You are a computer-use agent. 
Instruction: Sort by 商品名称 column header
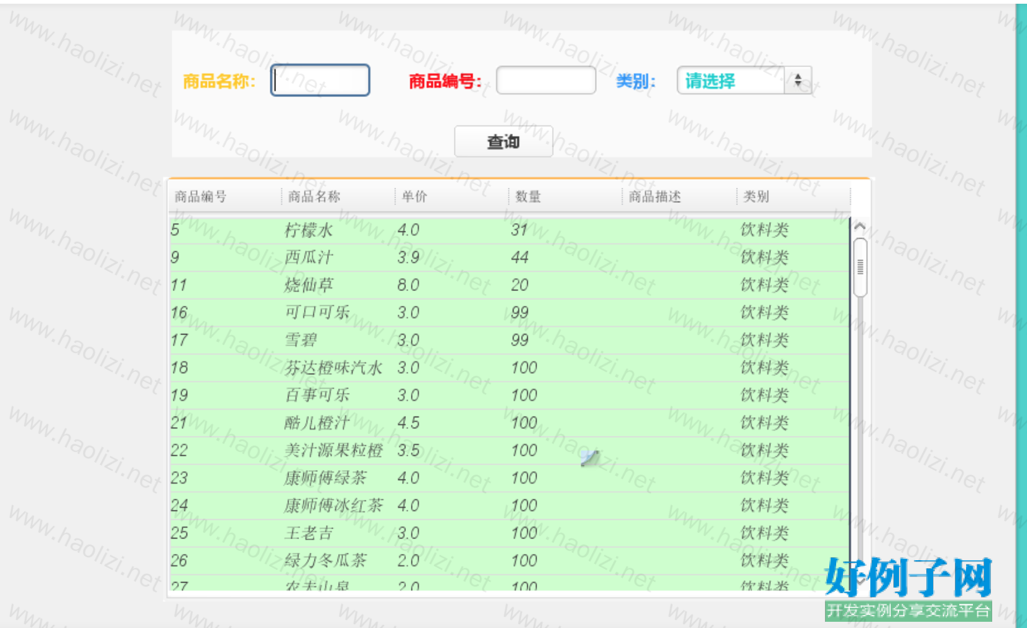click(314, 196)
